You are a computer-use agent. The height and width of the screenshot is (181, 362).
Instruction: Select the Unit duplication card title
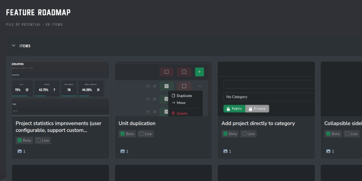click(x=137, y=124)
